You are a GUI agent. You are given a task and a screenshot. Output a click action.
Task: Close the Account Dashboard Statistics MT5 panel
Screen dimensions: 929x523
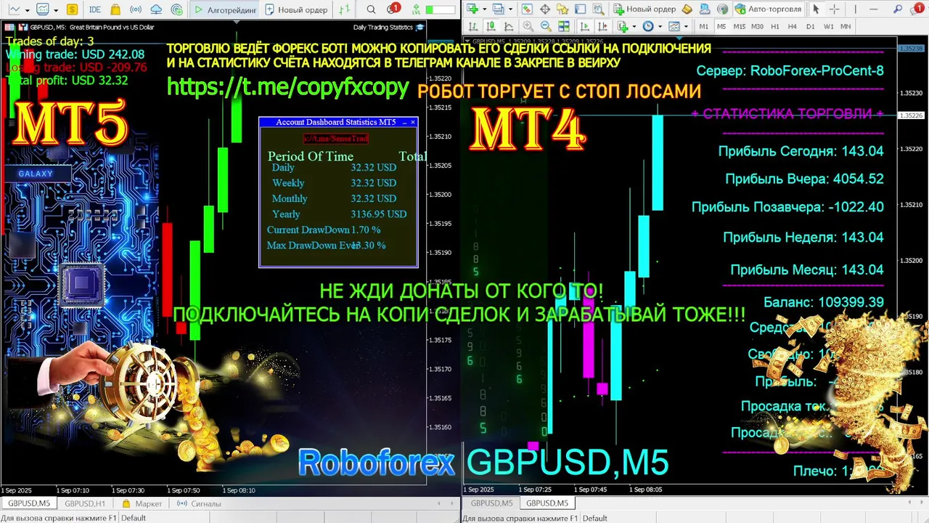pos(413,122)
